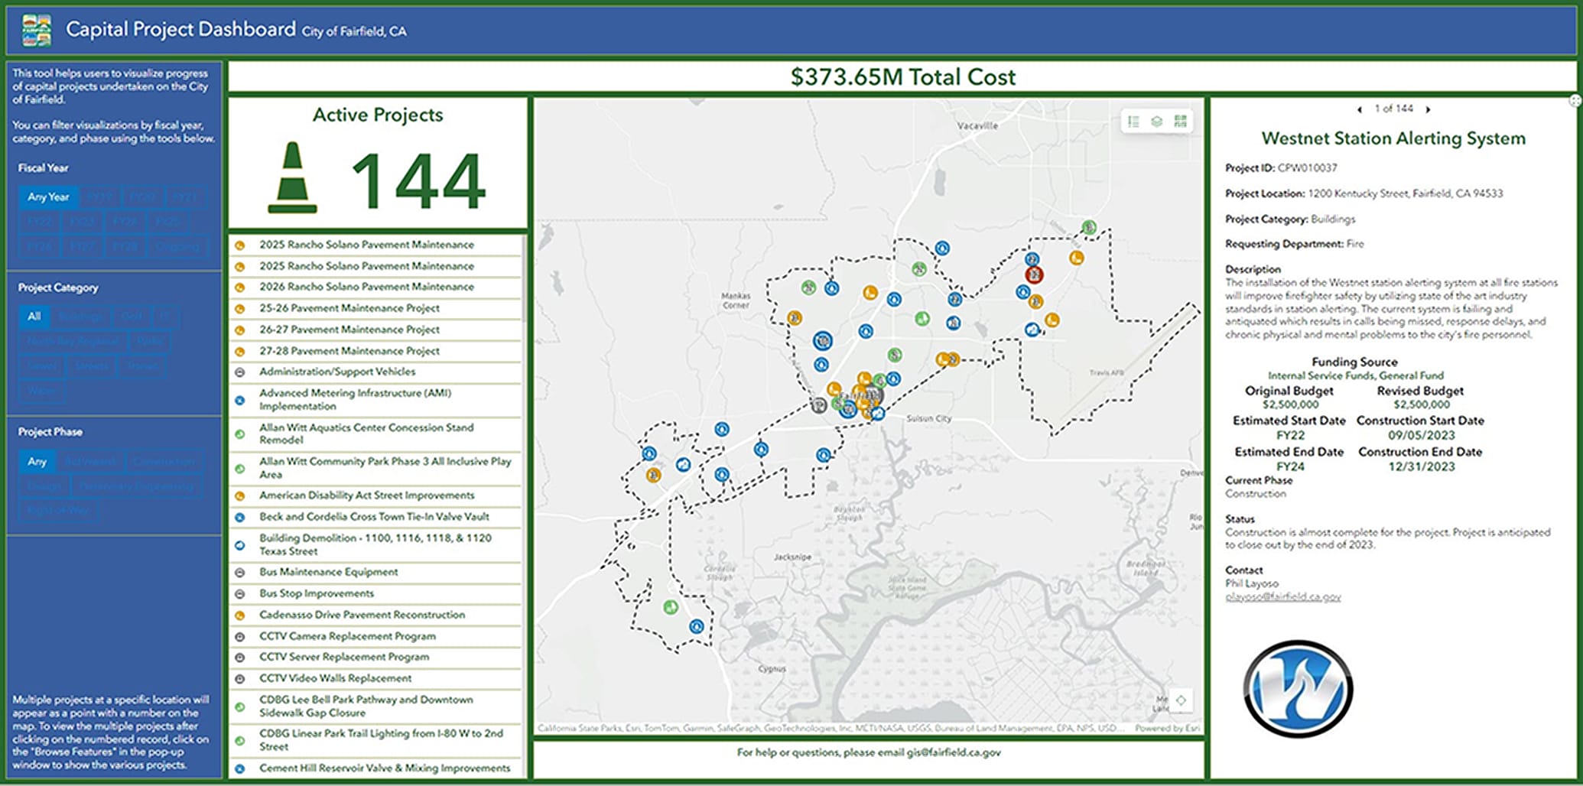Expand the cluster marker numbered 25 on the map
Viewport: 1583px width, 786px height.
click(920, 271)
